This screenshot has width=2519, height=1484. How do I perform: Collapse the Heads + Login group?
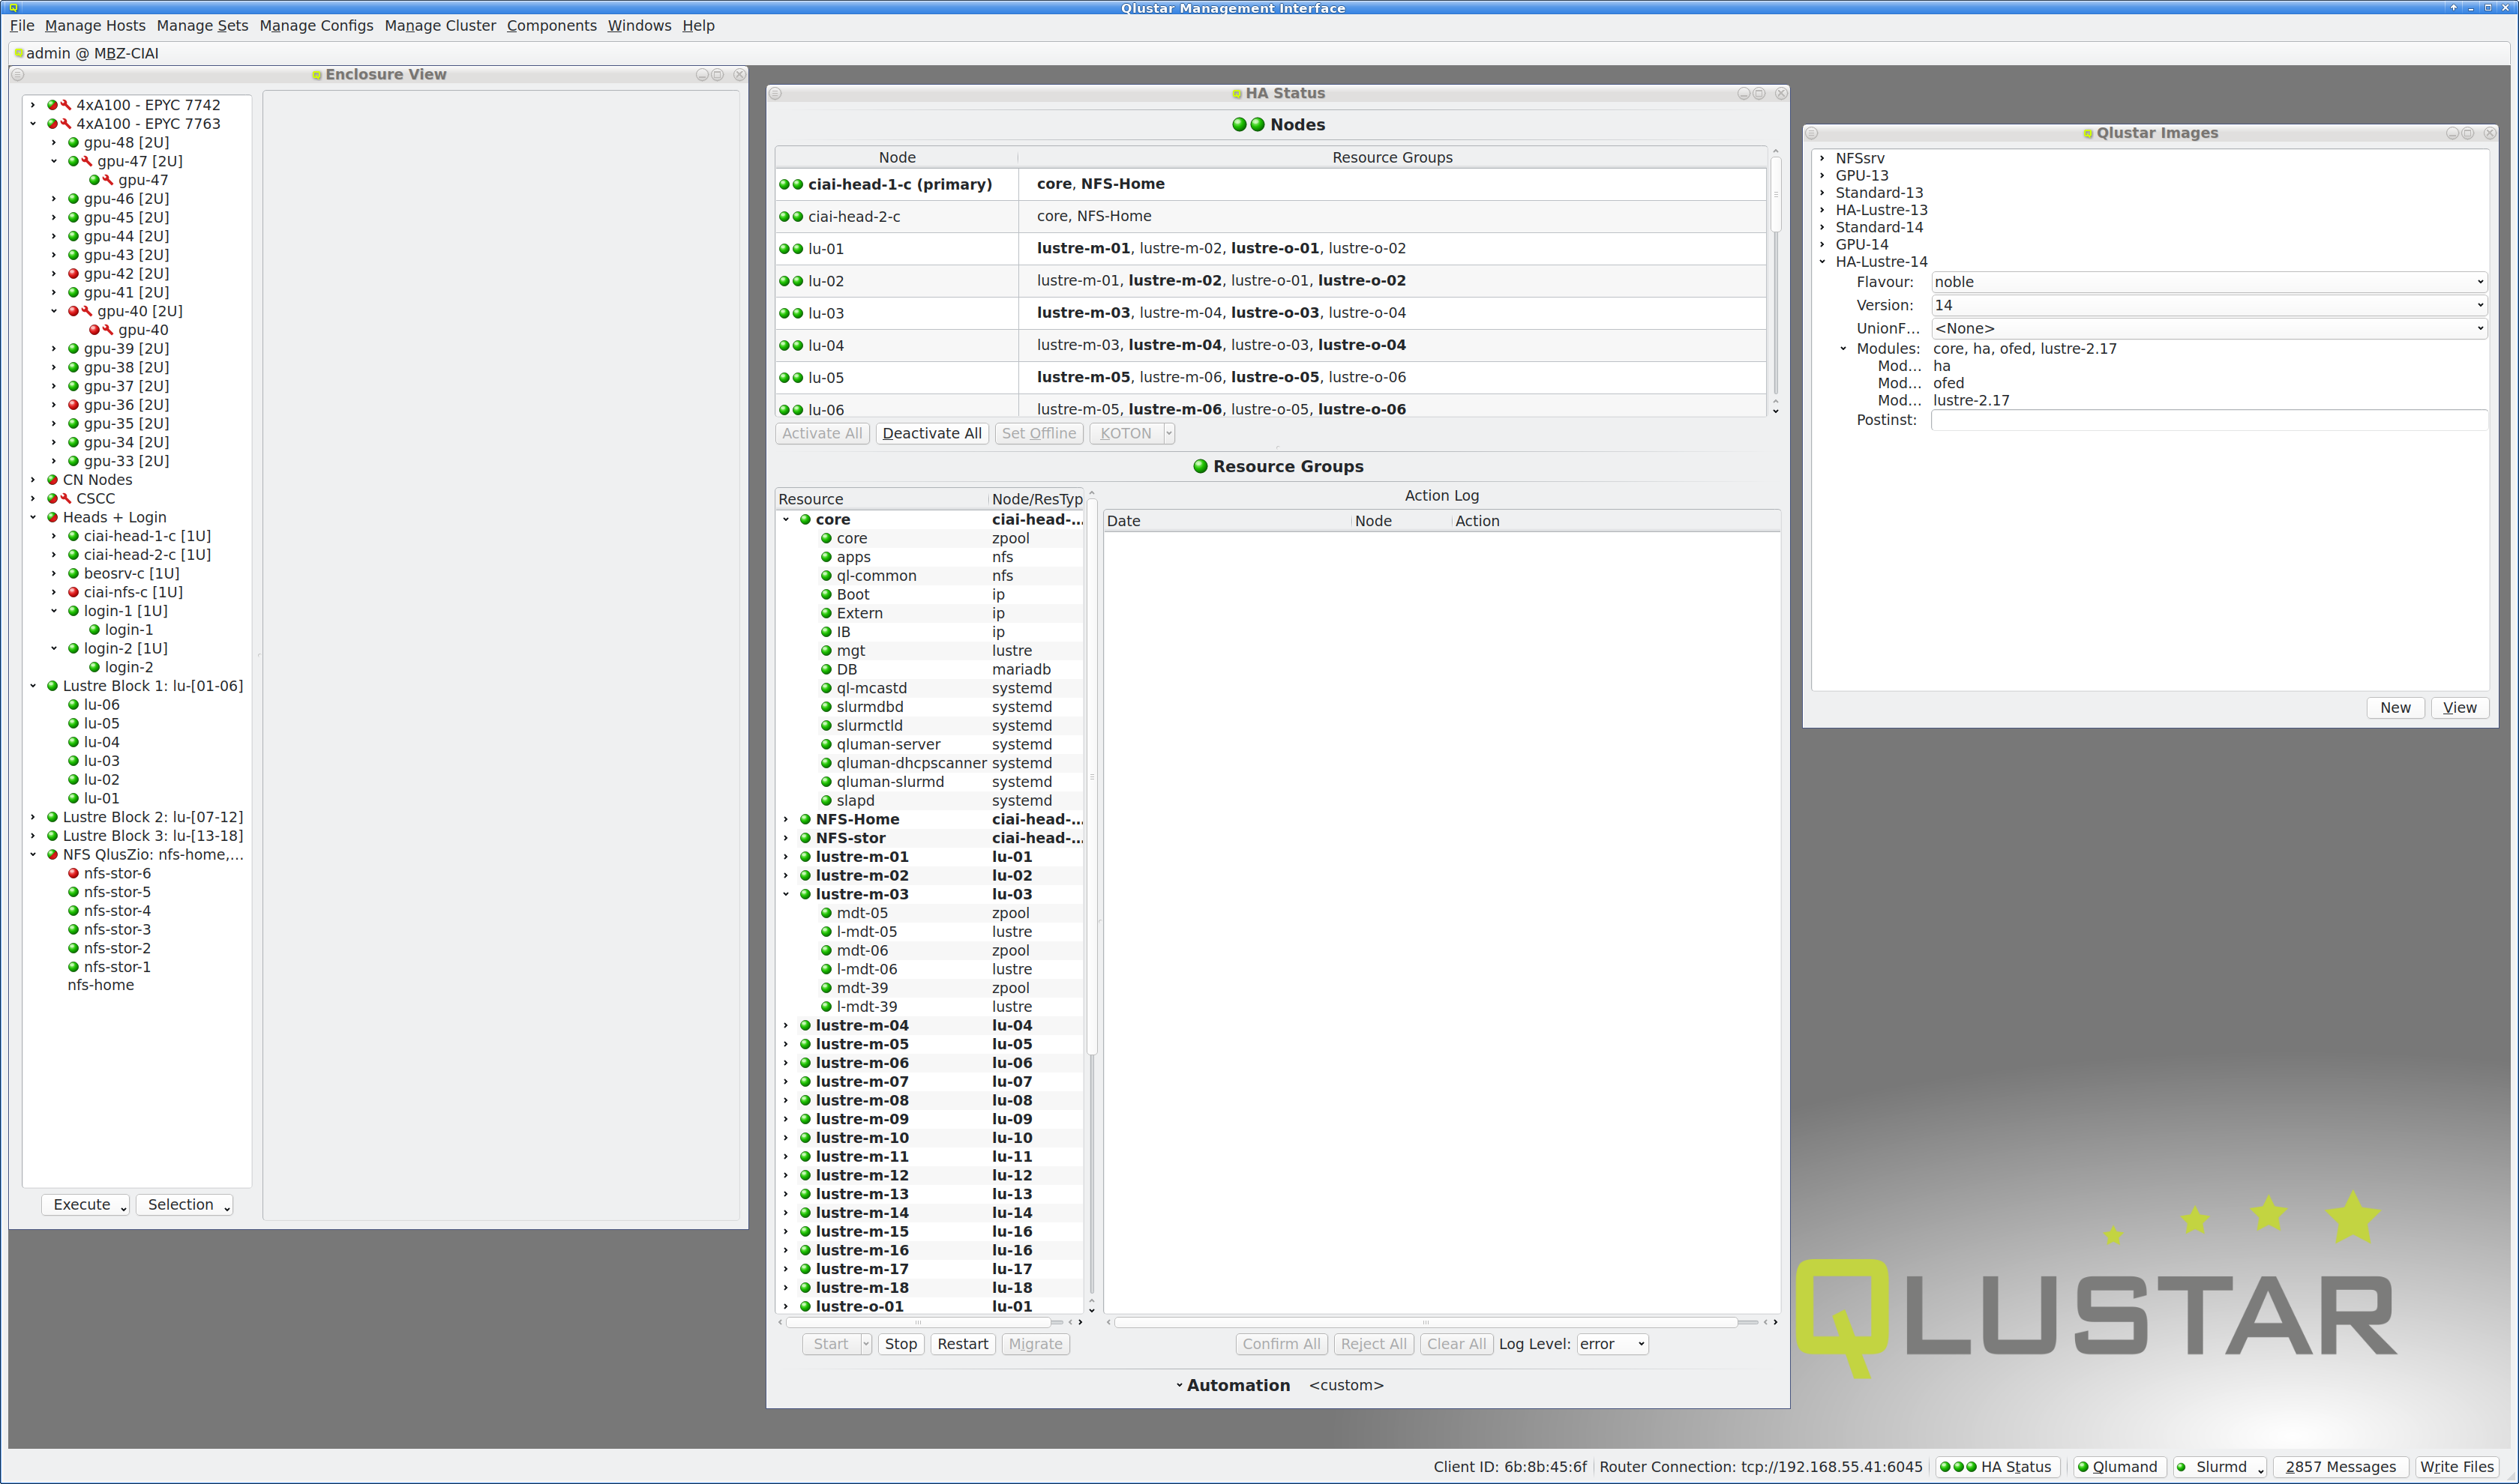coord(33,517)
